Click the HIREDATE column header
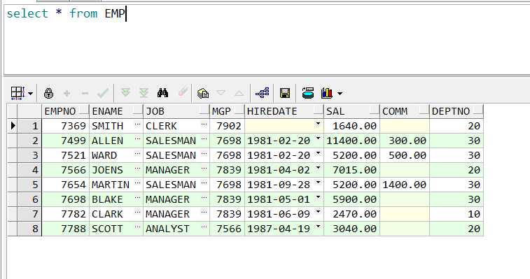Viewport: 530px width, 279px height. pos(284,111)
